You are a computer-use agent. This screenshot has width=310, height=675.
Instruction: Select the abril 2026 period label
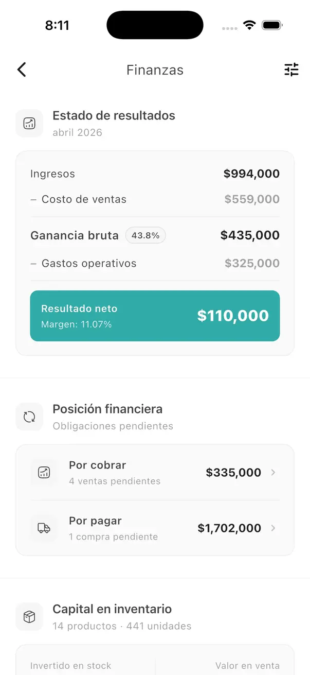coord(76,132)
